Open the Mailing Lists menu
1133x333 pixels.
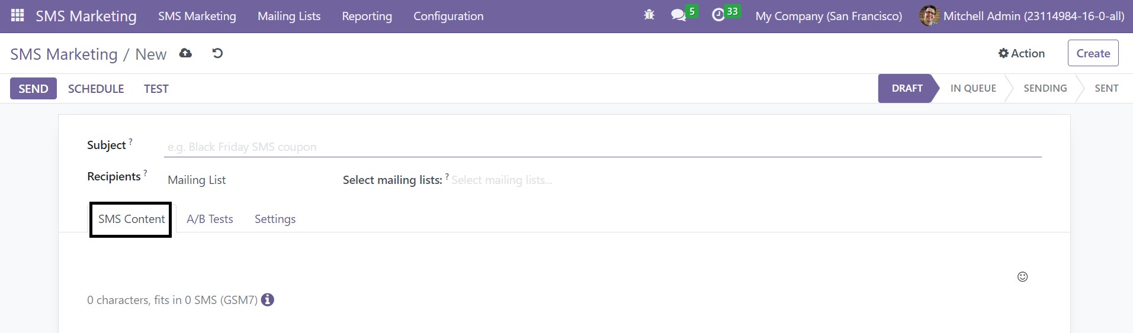tap(289, 16)
